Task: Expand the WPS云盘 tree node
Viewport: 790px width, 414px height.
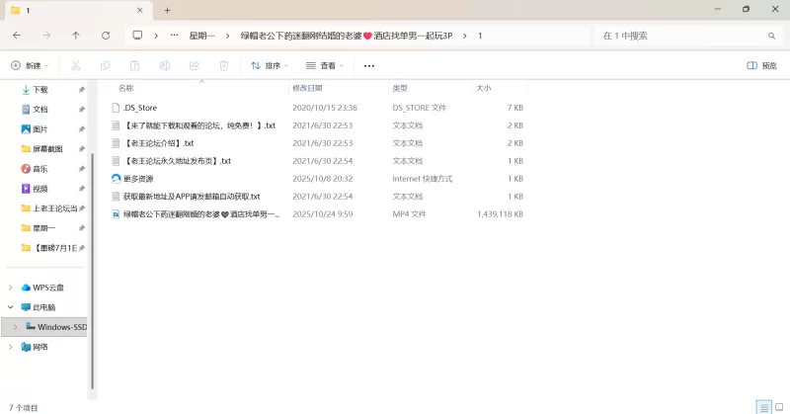Action: click(x=11, y=288)
